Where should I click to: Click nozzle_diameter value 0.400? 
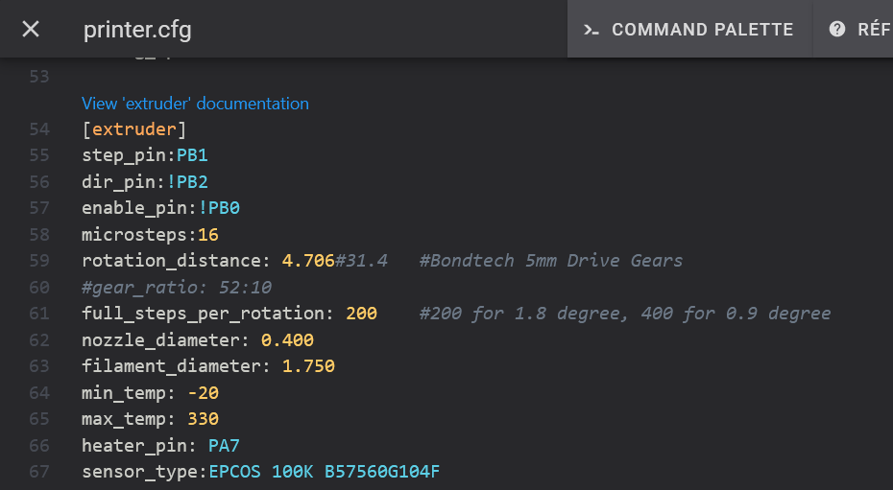pyautogui.click(x=287, y=339)
